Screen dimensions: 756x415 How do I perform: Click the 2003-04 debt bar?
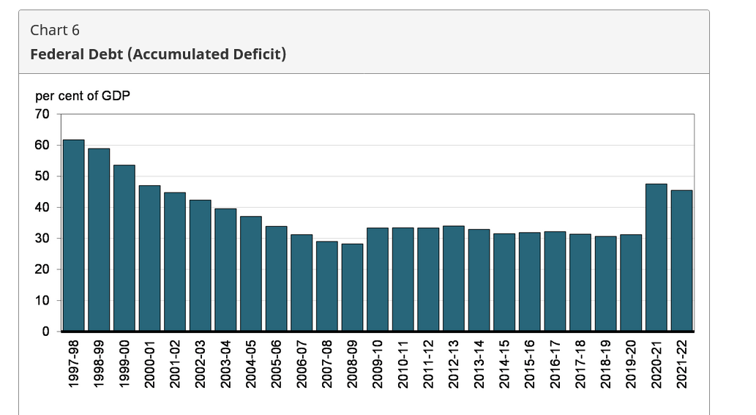(225, 270)
